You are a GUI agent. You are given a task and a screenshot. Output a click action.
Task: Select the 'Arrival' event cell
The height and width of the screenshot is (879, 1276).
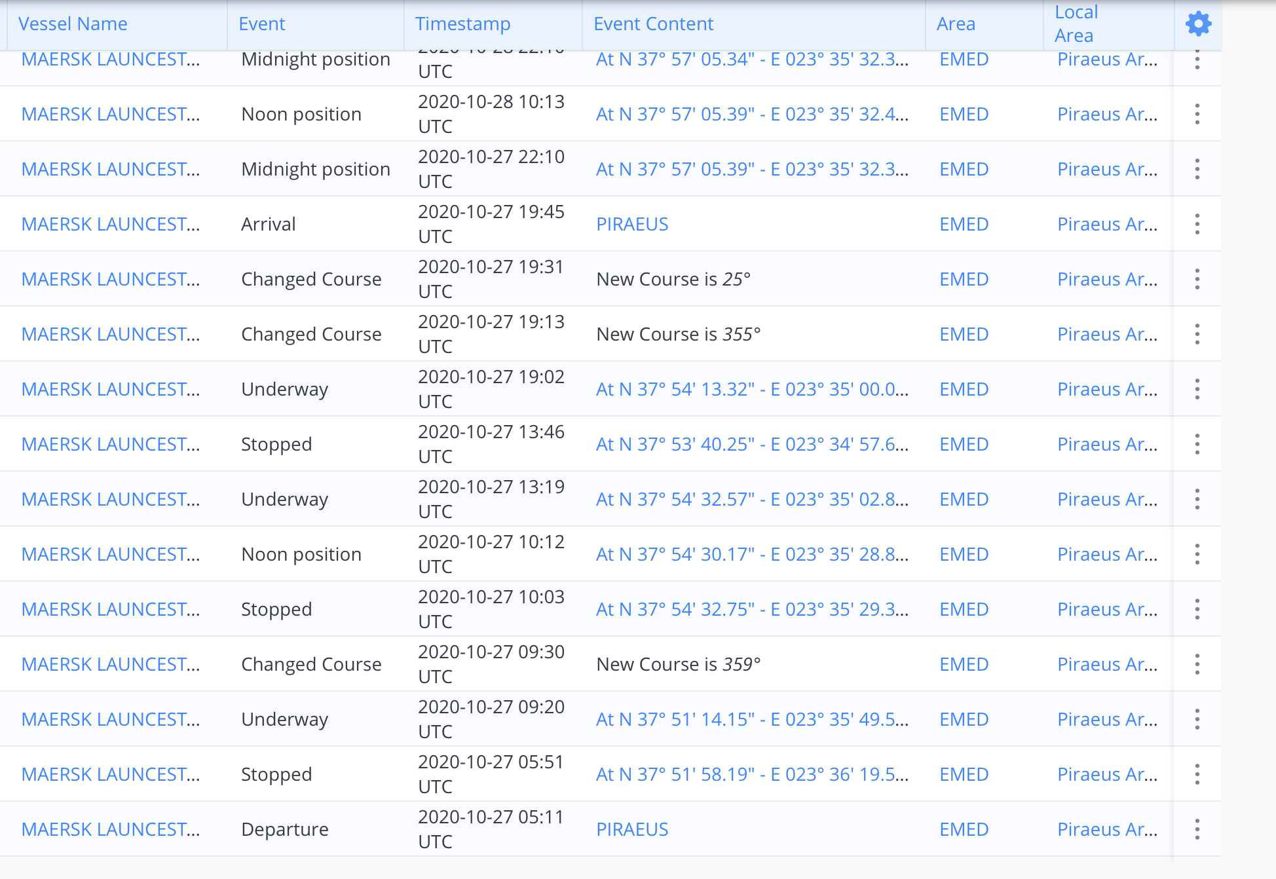click(x=269, y=224)
